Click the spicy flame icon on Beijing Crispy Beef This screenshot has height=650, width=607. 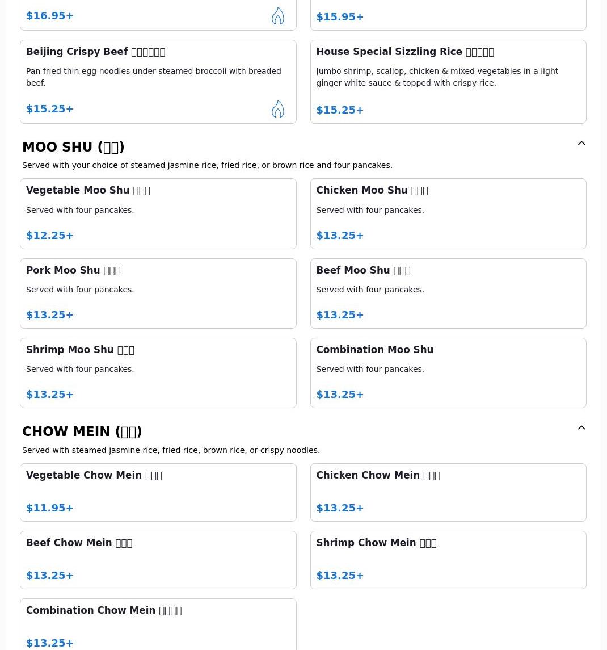(x=277, y=109)
